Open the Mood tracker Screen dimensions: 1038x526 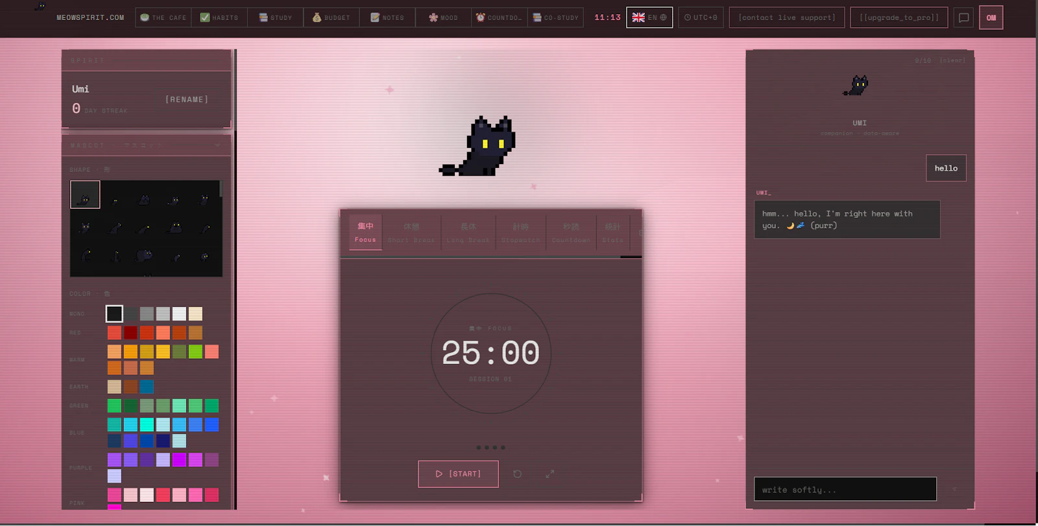pos(443,18)
